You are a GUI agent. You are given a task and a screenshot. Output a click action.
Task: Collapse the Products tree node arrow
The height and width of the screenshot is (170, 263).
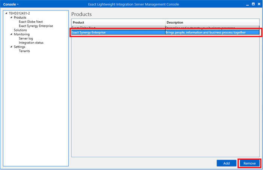click(11, 18)
